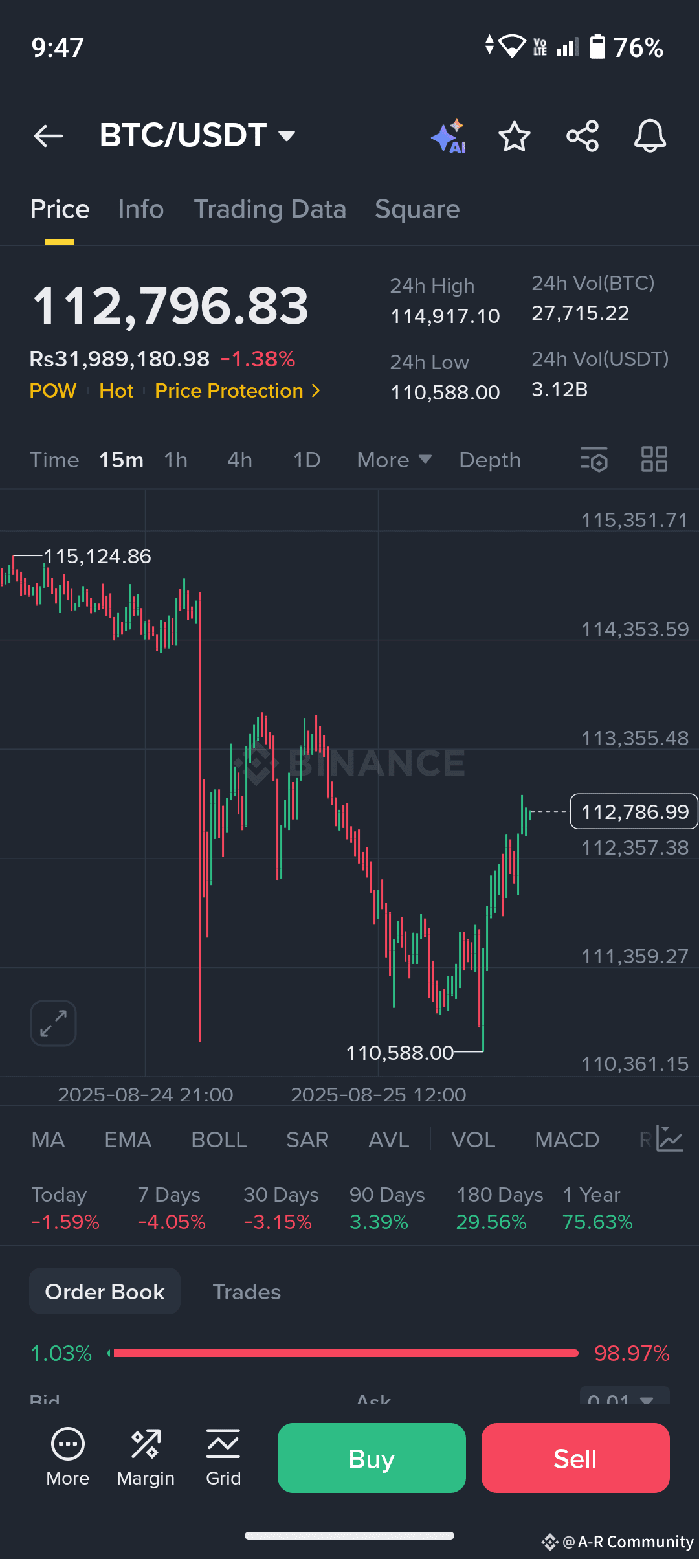The height and width of the screenshot is (1559, 699).
Task: Toggle the MA indicator
Action: [48, 1139]
